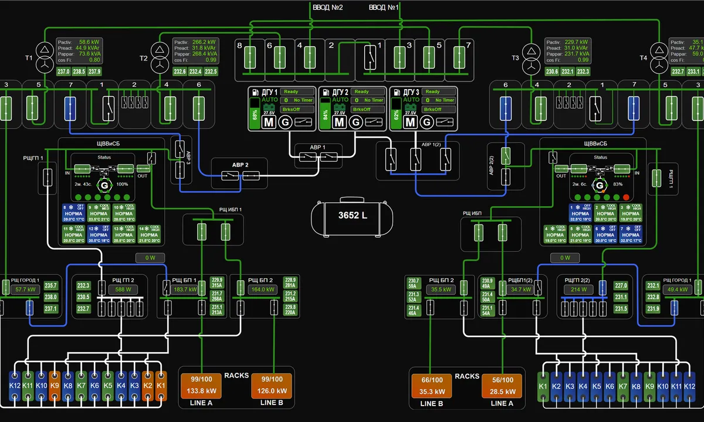Viewport: 704px width, 422px height.
Task: Click the UPS G icon next to 83%
Action: (600, 185)
